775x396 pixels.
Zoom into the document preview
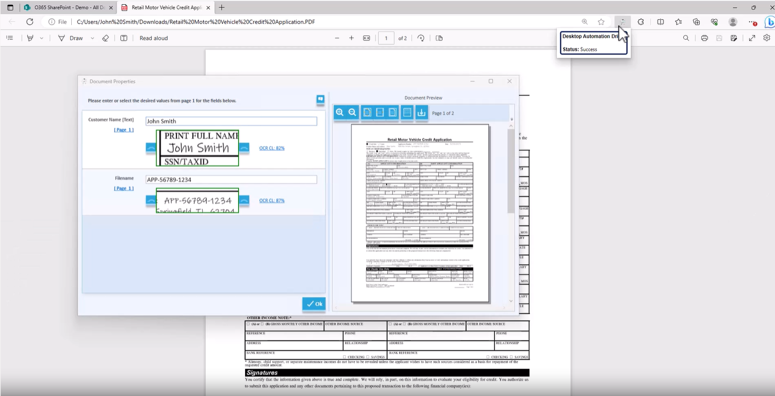[x=340, y=112]
